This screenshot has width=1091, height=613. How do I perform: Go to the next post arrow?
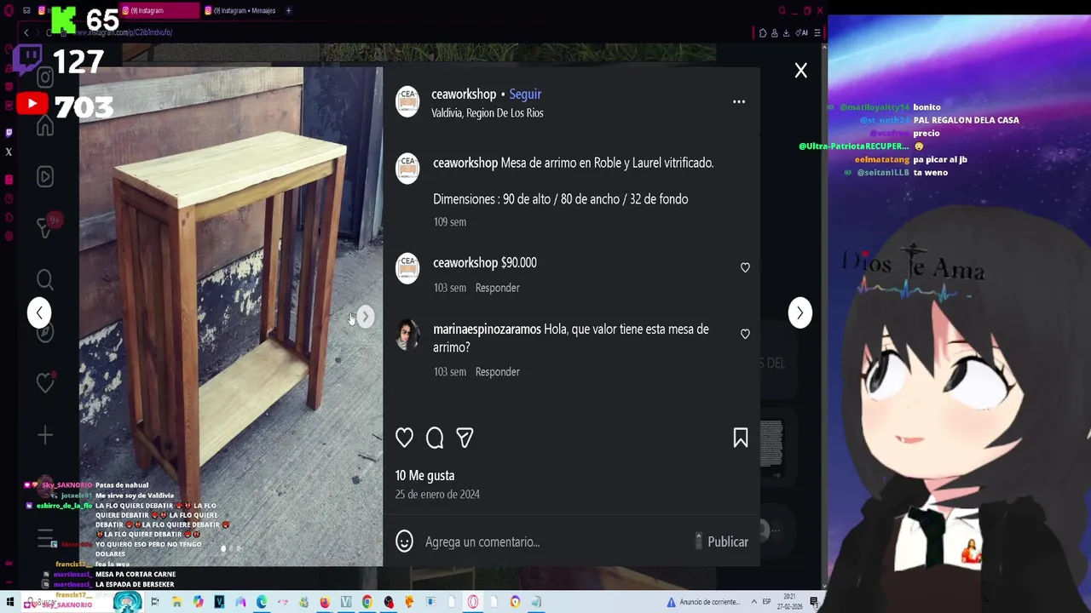pos(799,312)
